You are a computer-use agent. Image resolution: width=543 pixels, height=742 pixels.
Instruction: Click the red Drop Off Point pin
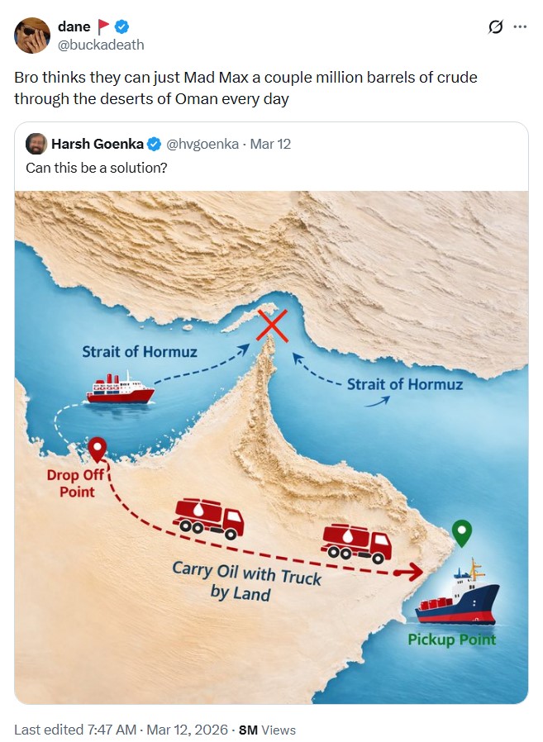click(98, 450)
